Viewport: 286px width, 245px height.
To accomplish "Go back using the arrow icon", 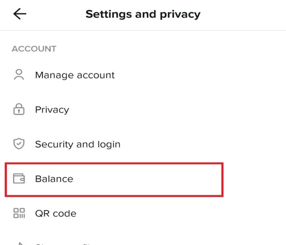I will click(x=20, y=14).
